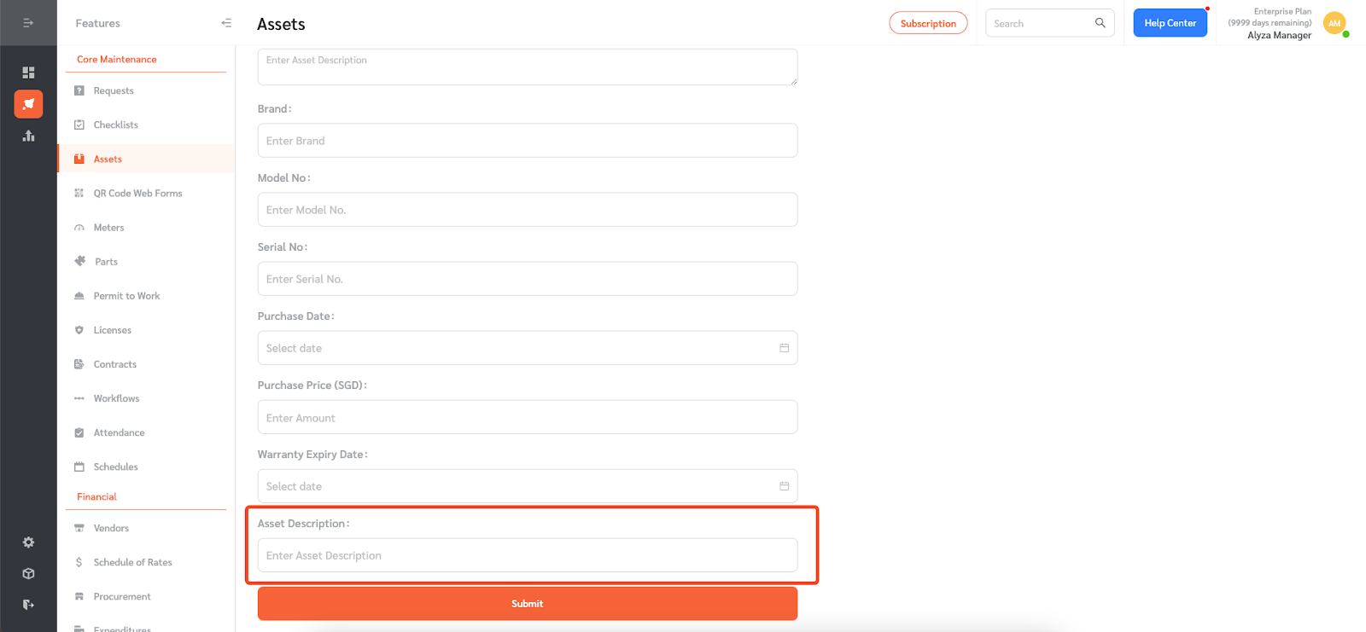Click the cube icon in left rail
The image size is (1366, 632).
coord(28,574)
